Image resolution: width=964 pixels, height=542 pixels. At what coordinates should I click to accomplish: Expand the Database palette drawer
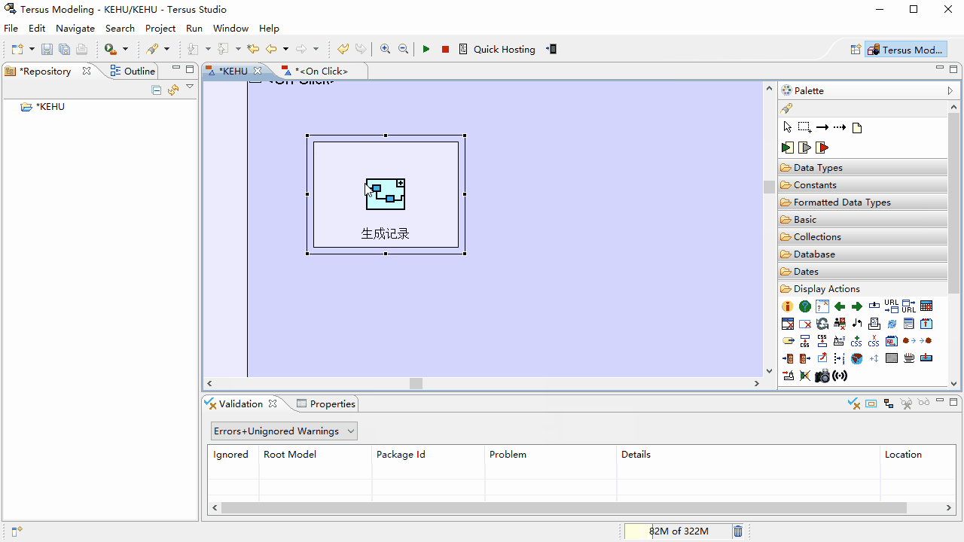coord(863,254)
